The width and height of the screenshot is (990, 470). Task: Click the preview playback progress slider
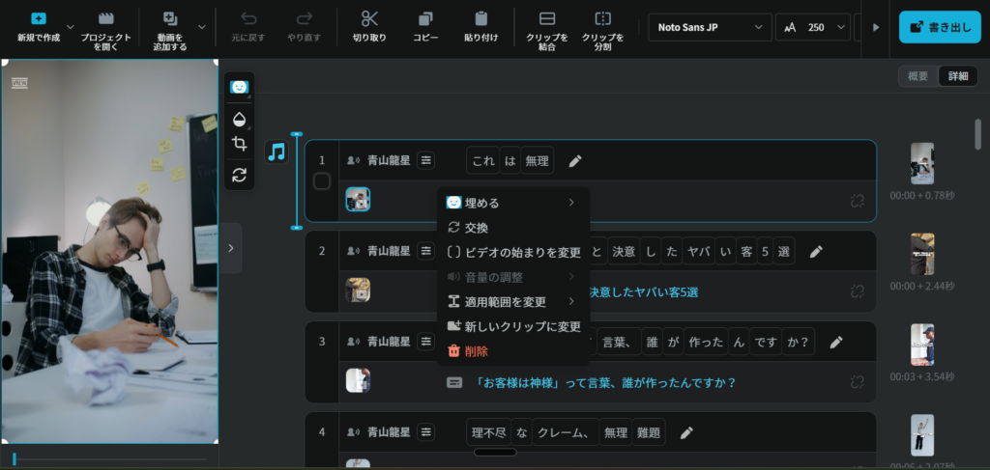[x=109, y=458]
